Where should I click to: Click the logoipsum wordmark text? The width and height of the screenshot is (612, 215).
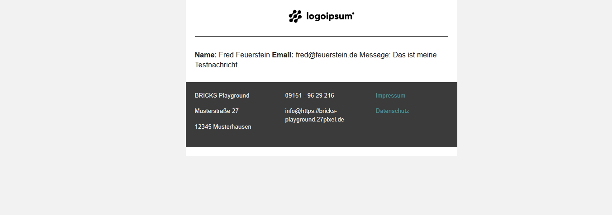coord(328,17)
